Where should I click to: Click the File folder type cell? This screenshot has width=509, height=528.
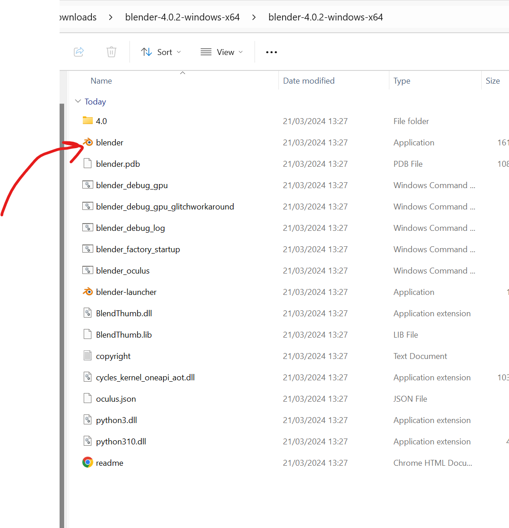click(x=411, y=121)
